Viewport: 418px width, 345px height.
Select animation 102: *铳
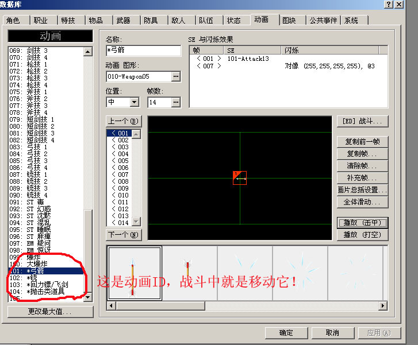46,278
